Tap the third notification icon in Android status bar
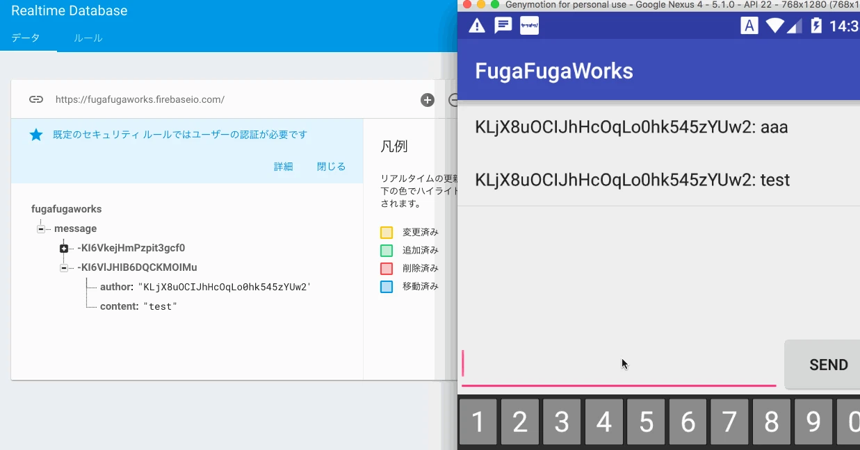Viewport: 860px width, 450px height. [x=530, y=26]
